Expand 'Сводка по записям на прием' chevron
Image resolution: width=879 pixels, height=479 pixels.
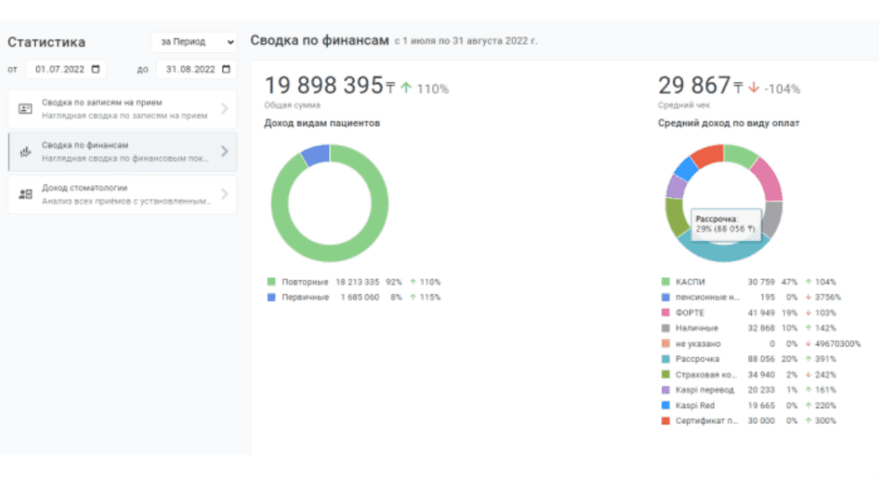224,109
